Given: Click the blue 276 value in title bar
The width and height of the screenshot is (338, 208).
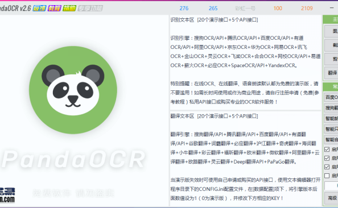Looking at the screenshot, I should [x=184, y=9].
